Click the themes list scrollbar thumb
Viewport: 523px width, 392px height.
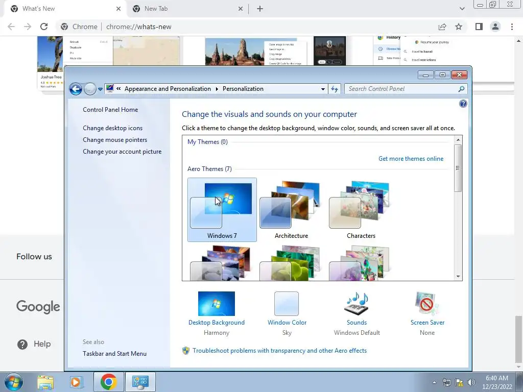pos(458,168)
